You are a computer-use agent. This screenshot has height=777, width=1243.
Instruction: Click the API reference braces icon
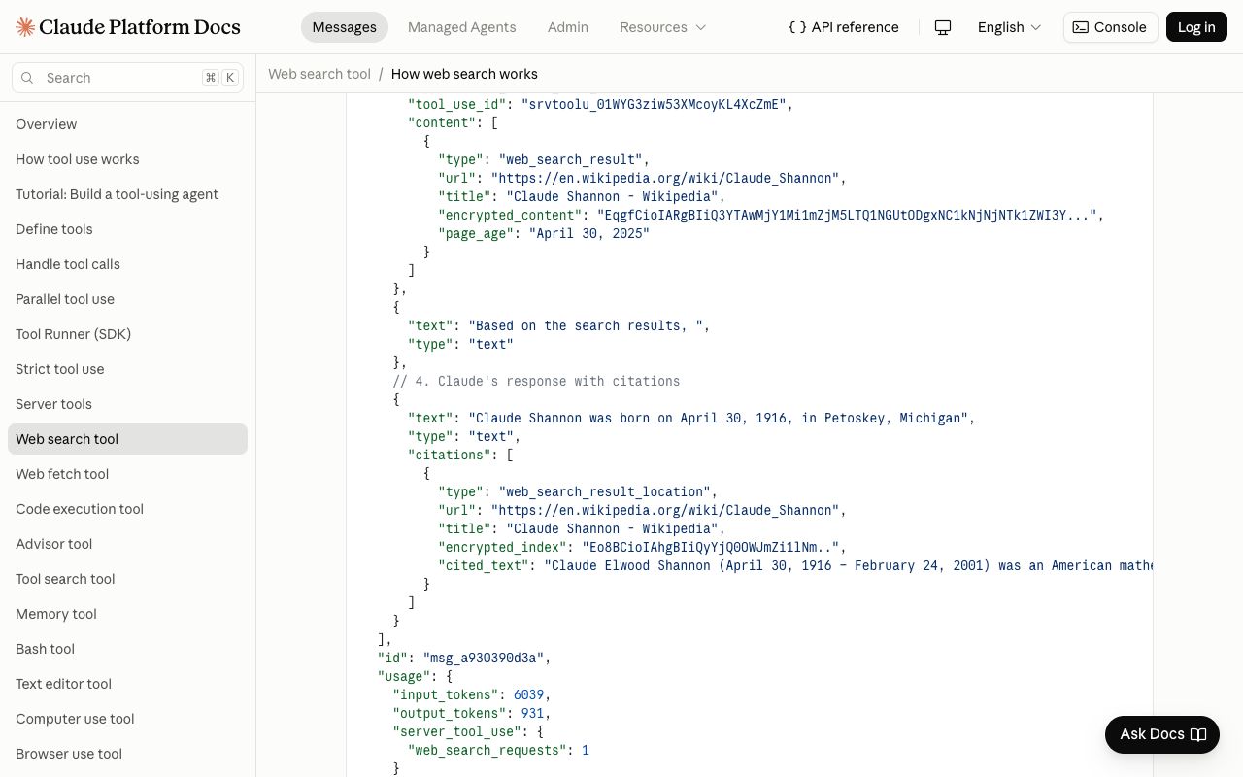(x=797, y=27)
